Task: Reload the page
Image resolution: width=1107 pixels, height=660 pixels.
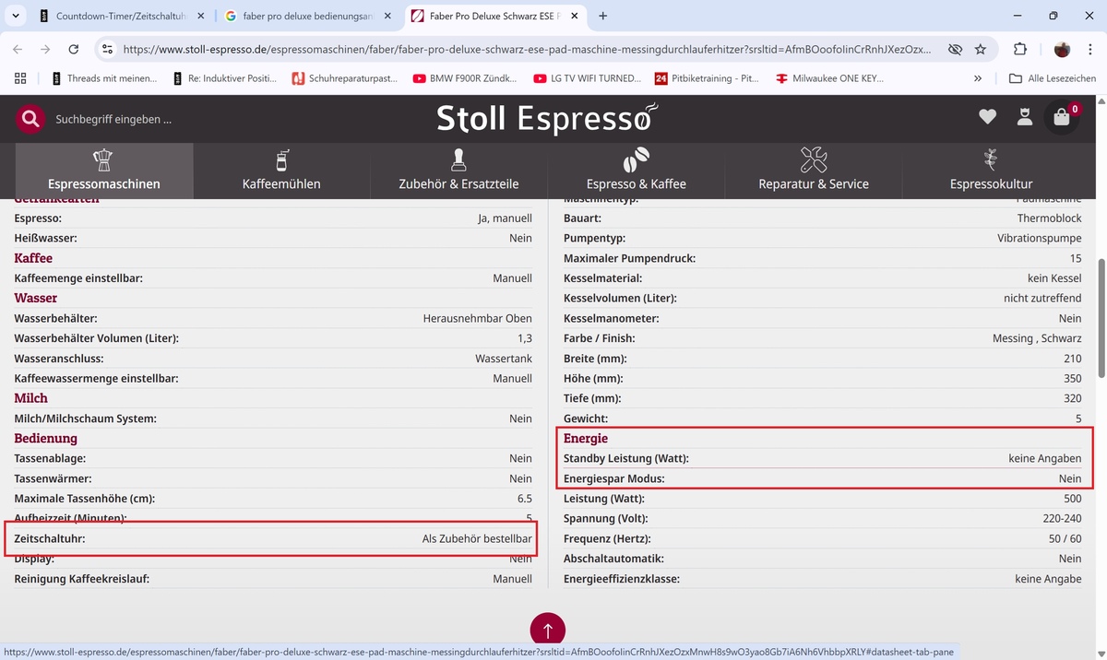Action: click(x=74, y=50)
